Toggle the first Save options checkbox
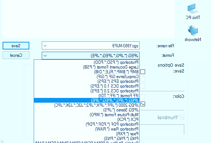This screenshot has width=211, height=143. point(142,71)
